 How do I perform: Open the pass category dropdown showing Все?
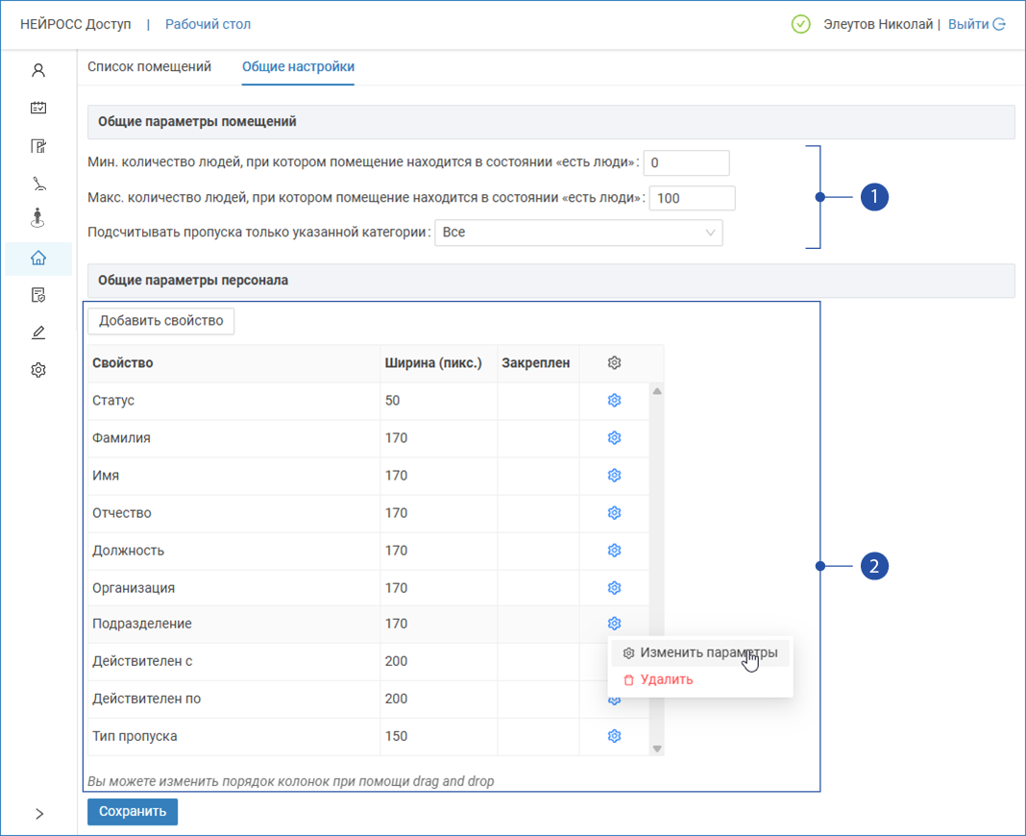click(x=578, y=233)
